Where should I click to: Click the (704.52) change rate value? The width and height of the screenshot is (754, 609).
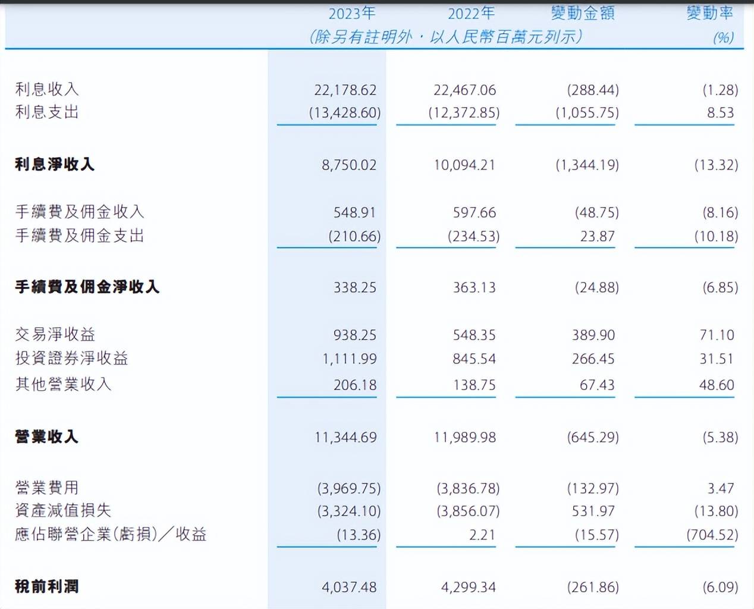pos(712,535)
